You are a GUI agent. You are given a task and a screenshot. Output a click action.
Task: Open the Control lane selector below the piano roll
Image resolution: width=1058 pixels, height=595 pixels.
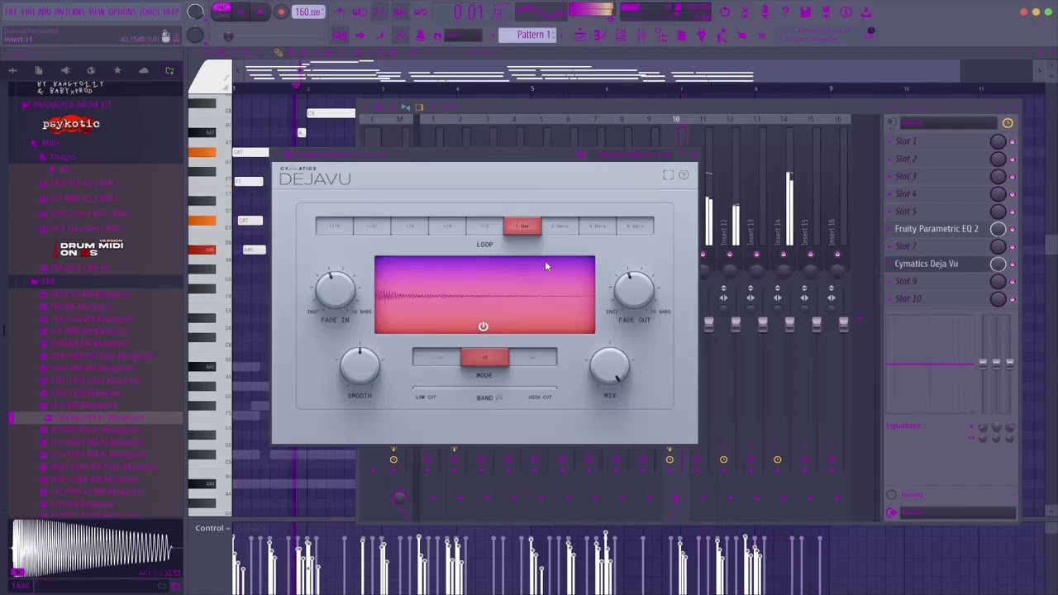pos(212,528)
